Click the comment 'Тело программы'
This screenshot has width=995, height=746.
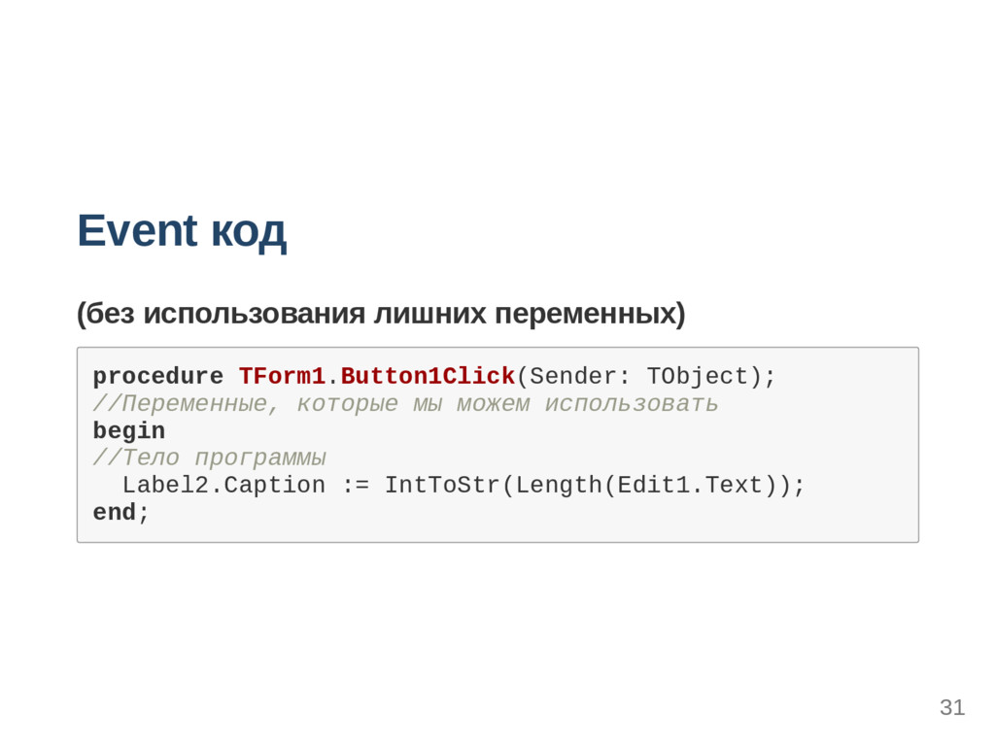coord(210,458)
